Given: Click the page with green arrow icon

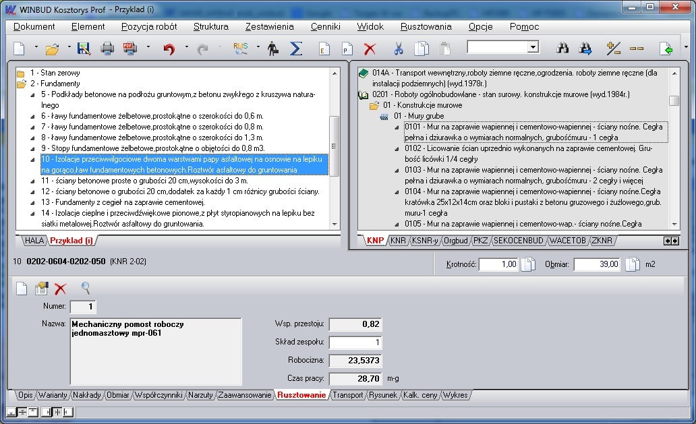Looking at the screenshot, I should tap(666, 49).
